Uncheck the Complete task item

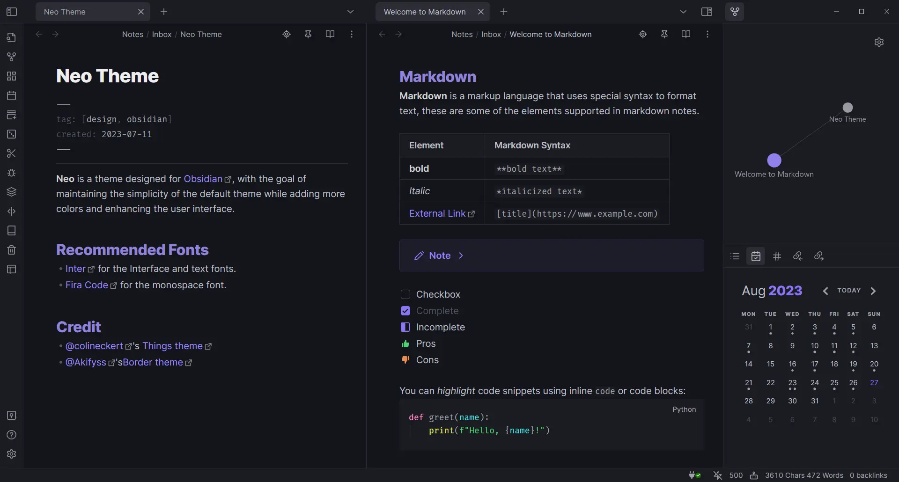405,311
